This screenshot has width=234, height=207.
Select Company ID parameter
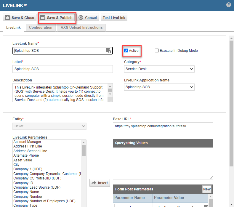(x=23, y=183)
